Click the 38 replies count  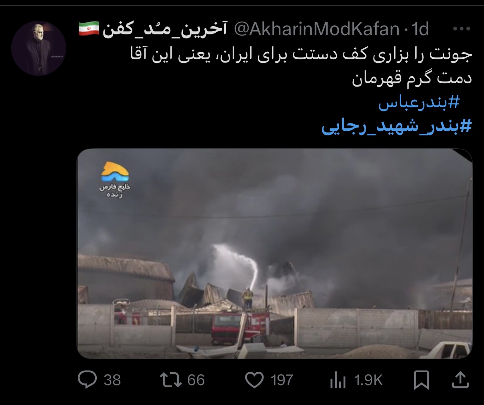[x=112, y=380]
